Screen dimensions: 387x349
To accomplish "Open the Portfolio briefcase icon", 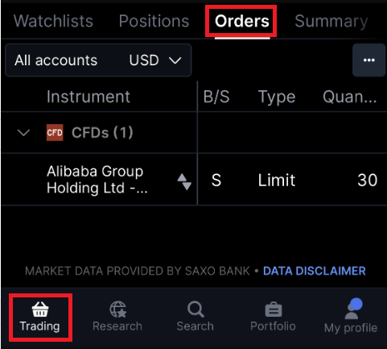I will [x=274, y=310].
